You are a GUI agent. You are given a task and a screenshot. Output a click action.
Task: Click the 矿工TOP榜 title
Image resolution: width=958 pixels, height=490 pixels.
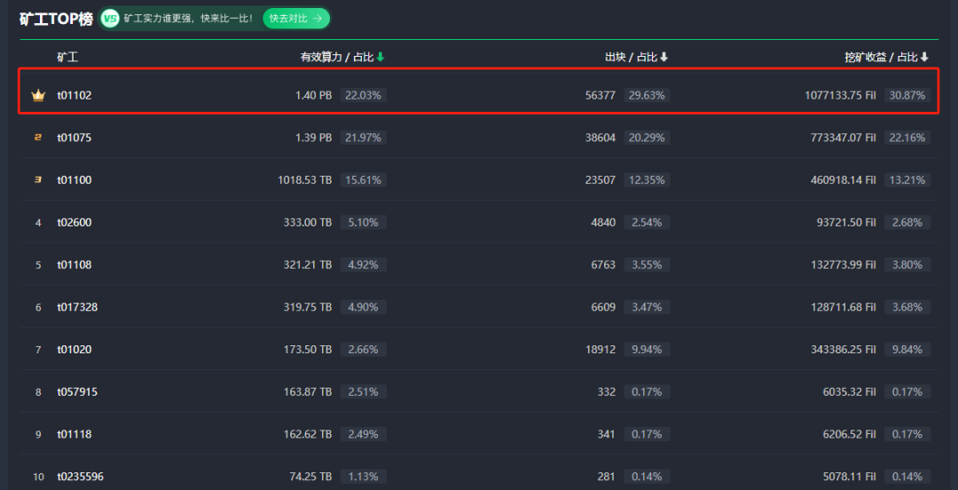click(x=56, y=19)
